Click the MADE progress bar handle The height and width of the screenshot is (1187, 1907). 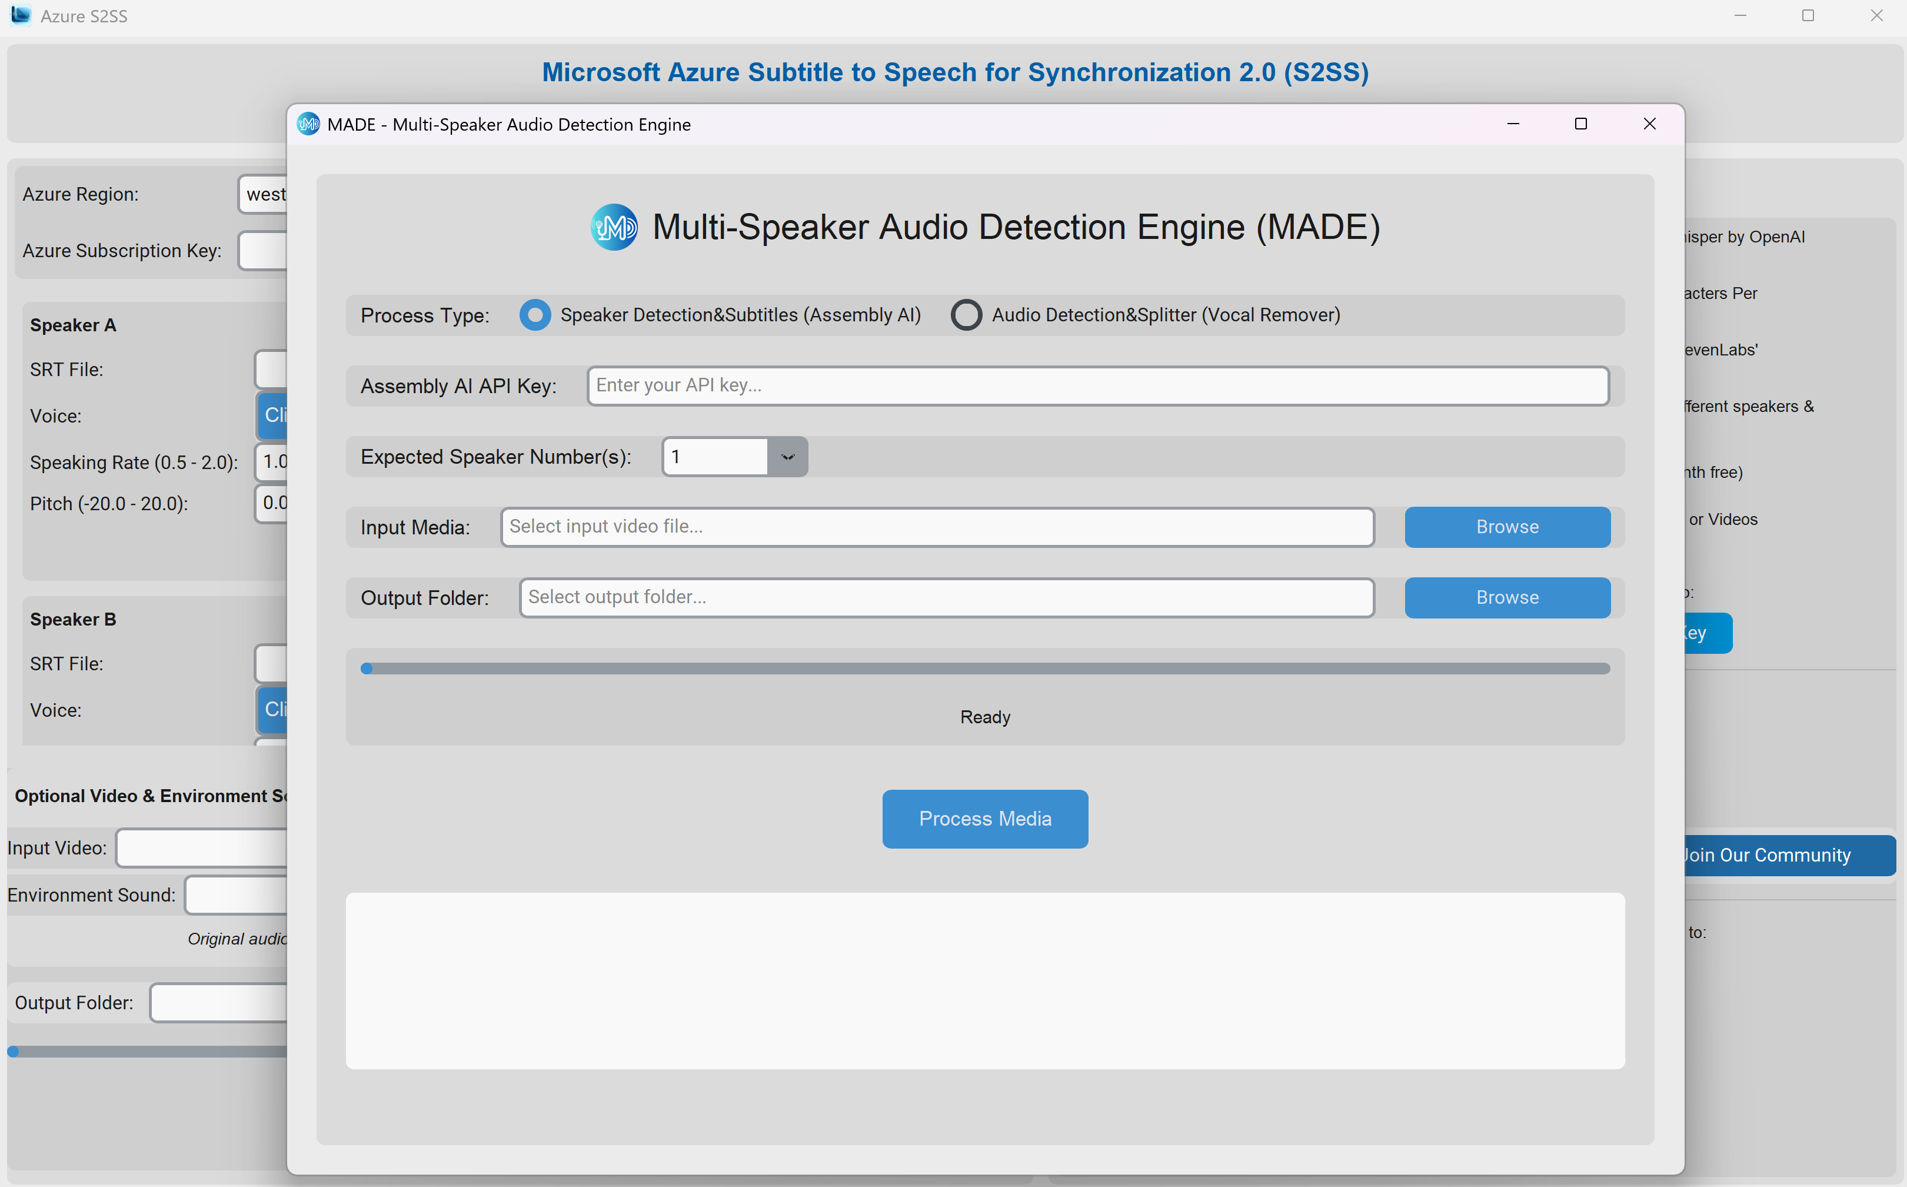[367, 669]
